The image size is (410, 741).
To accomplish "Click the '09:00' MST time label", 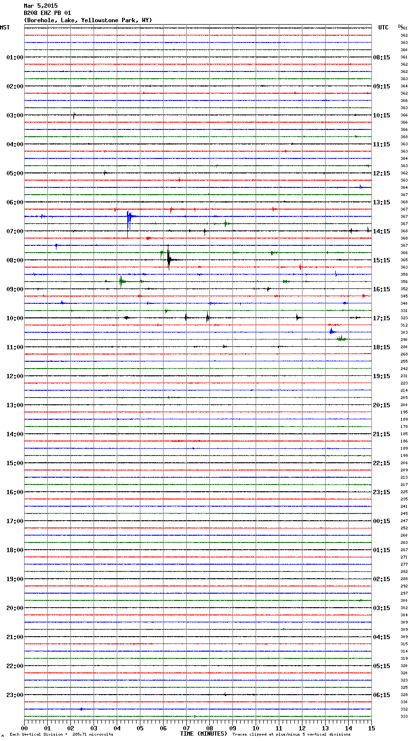I will [15, 289].
